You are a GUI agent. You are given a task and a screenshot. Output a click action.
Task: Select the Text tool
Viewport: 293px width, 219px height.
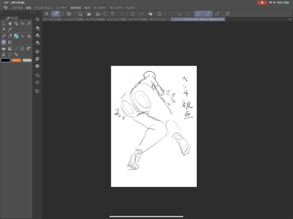pyautogui.click(x=3, y=55)
